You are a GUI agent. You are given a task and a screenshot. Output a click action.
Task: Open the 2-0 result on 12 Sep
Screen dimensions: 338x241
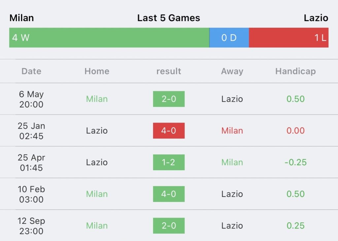[x=169, y=225]
